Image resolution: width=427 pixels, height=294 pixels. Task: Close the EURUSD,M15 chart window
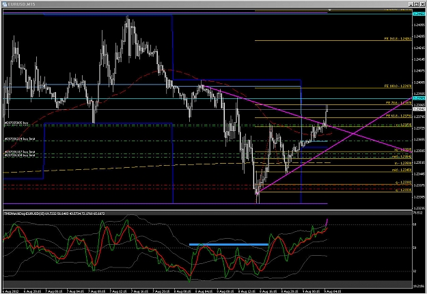(422, 4)
